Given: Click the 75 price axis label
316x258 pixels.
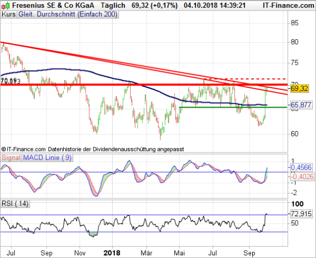Looking at the screenshot, I should coord(294,63).
